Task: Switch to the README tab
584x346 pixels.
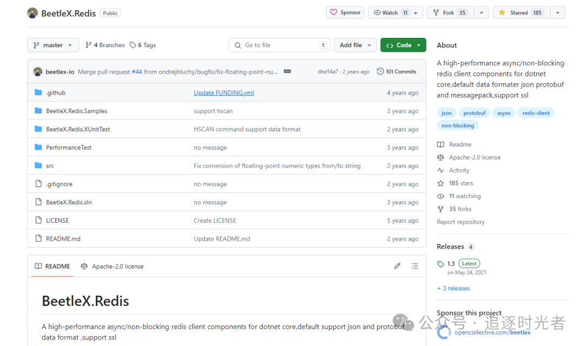Action: click(52, 267)
